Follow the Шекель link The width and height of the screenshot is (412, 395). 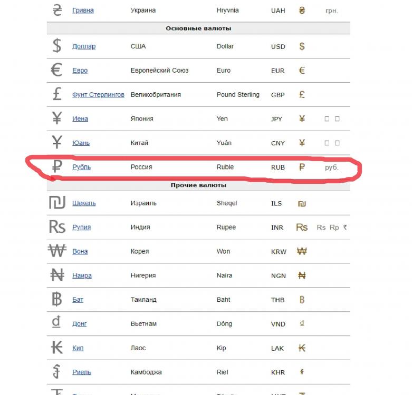84,203
